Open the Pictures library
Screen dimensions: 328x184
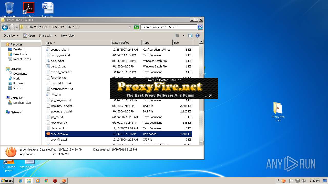coord(18,83)
